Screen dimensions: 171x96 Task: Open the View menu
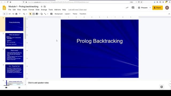[x=19, y=10]
